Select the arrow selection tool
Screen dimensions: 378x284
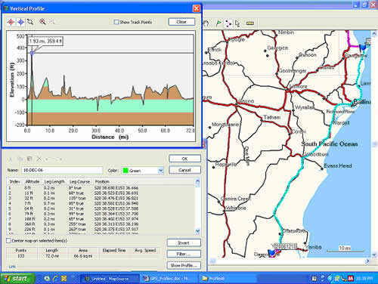(237, 23)
